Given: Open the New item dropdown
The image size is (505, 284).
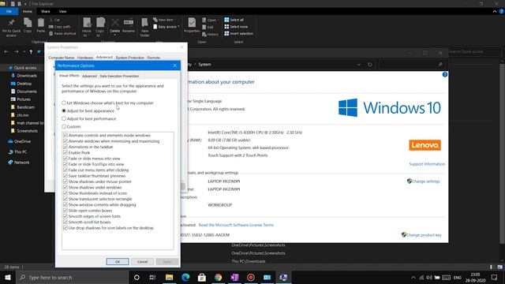Looking at the screenshot, I should tap(164, 20).
